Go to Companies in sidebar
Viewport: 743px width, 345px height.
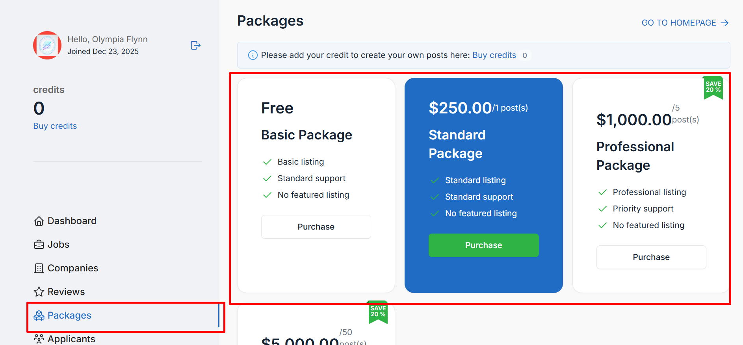click(x=73, y=268)
